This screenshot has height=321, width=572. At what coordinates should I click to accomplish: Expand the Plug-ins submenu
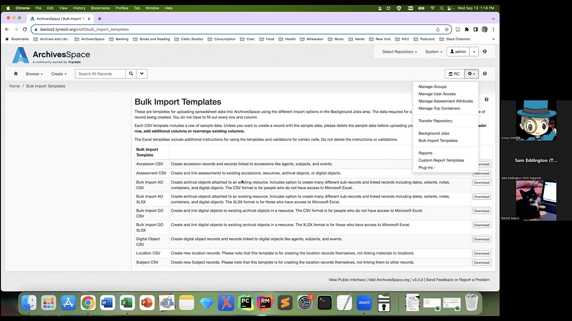coord(426,168)
